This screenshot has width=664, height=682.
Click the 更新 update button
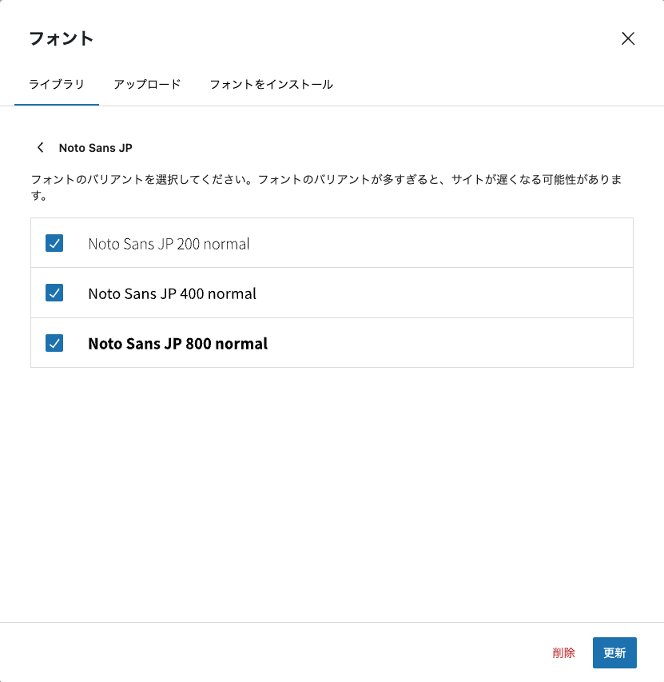pyautogui.click(x=614, y=653)
